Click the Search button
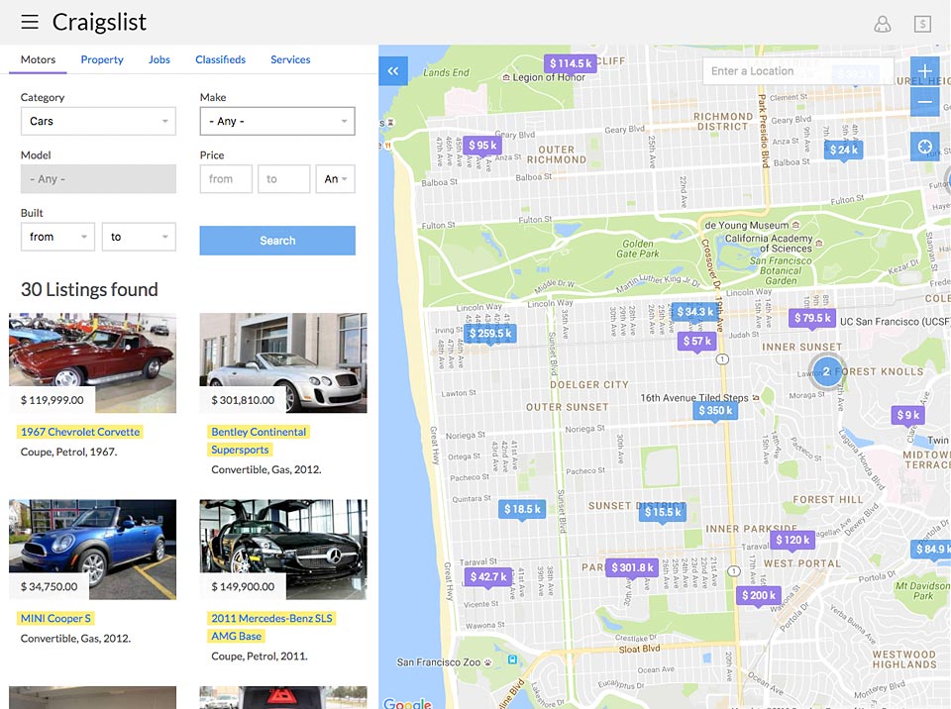951x709 pixels. [277, 241]
